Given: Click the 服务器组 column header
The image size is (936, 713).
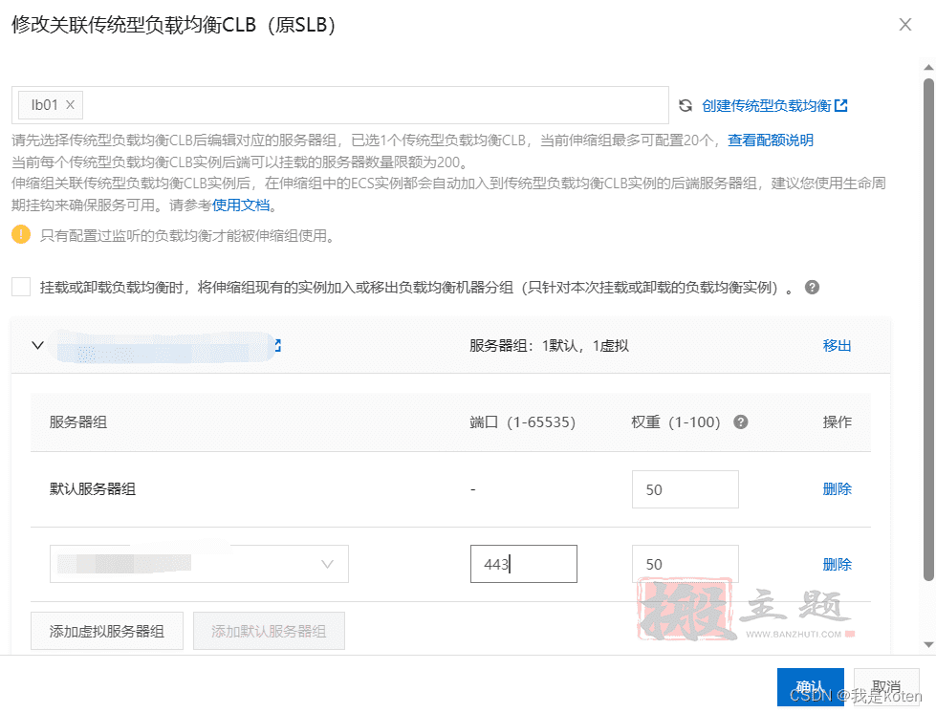Looking at the screenshot, I should pyautogui.click(x=78, y=421).
